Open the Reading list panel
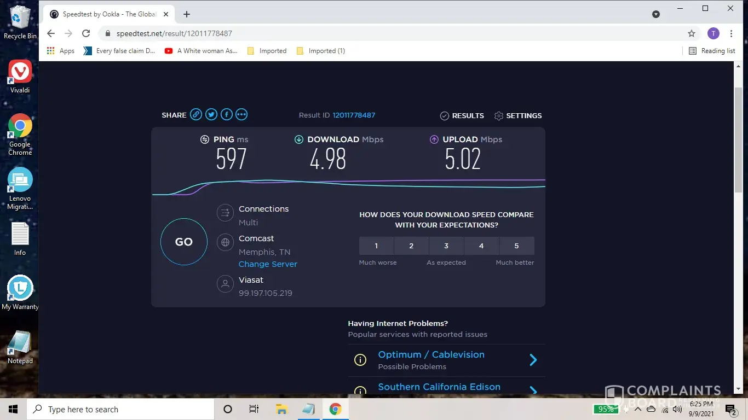 [x=712, y=51]
